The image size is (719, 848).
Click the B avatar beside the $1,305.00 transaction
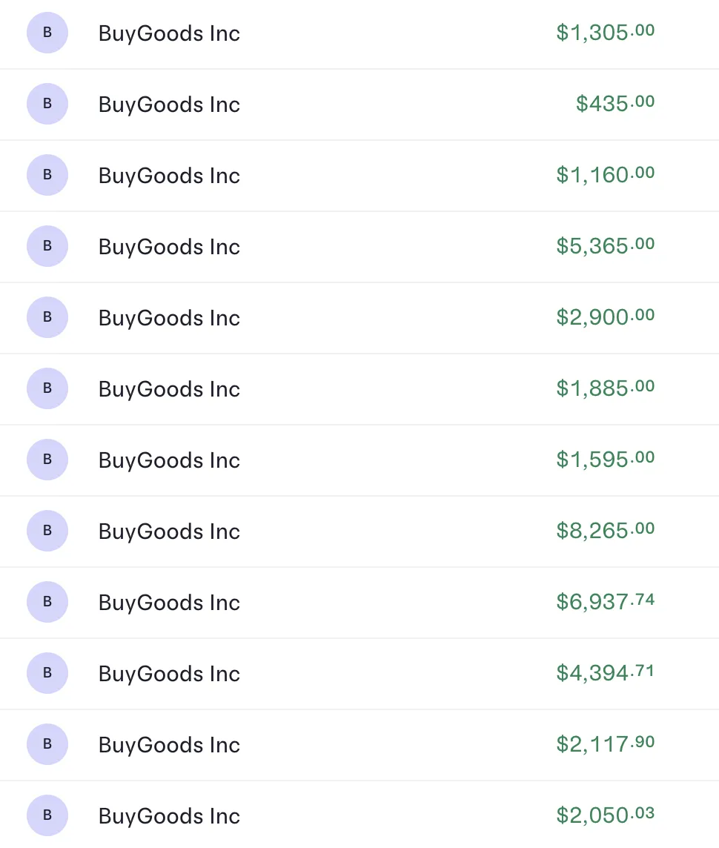[x=47, y=33]
